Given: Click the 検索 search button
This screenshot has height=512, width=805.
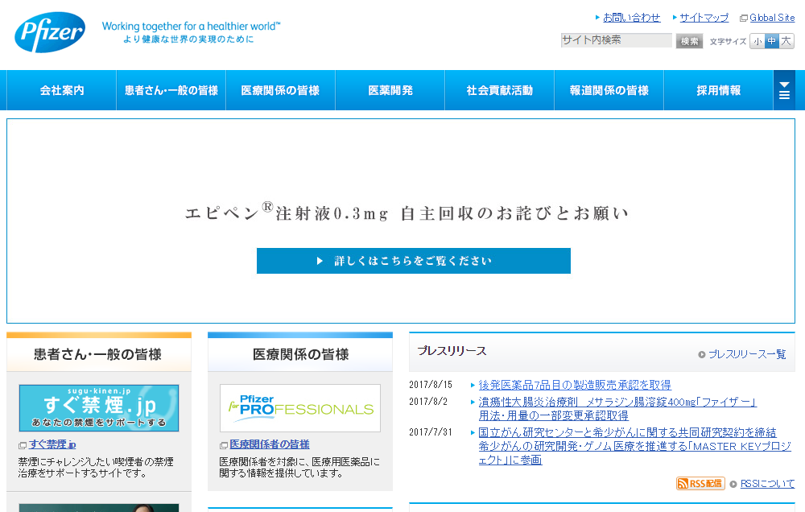Looking at the screenshot, I should pos(689,41).
